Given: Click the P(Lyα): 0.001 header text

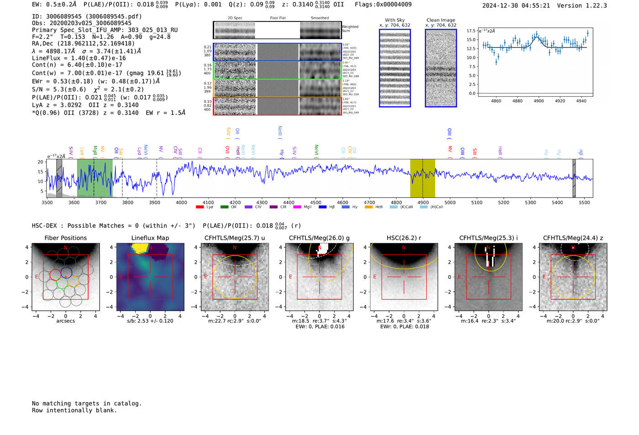Looking at the screenshot, I should coord(199,5).
